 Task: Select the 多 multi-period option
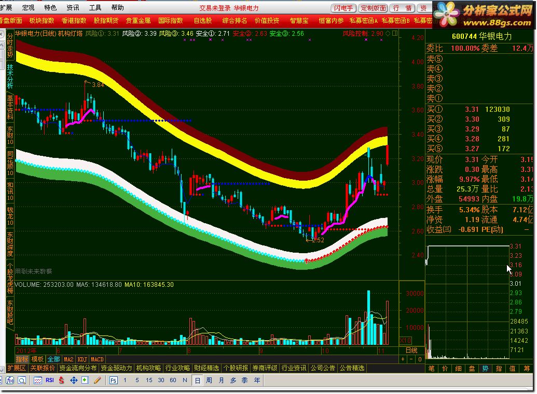(x=233, y=381)
